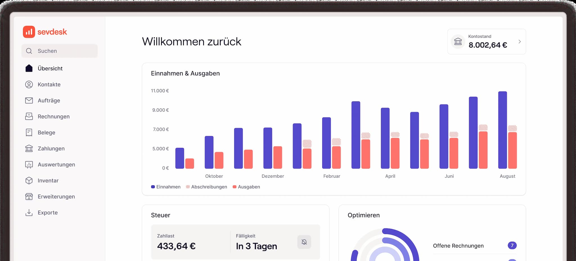Screen dimensions: 576x261
Task: Click the Willkommen zurück heading
Action: [x=192, y=42]
